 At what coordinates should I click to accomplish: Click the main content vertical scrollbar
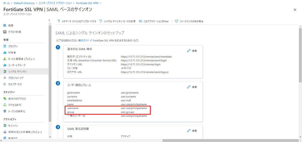(x=300, y=55)
